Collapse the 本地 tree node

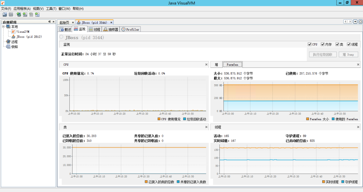point(4,27)
